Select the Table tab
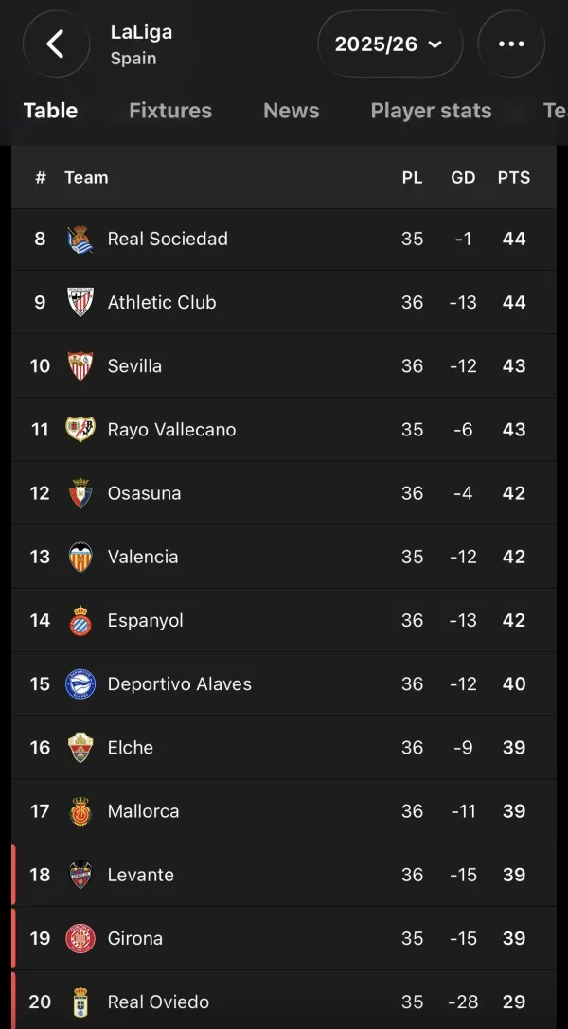568x1029 pixels. point(50,110)
